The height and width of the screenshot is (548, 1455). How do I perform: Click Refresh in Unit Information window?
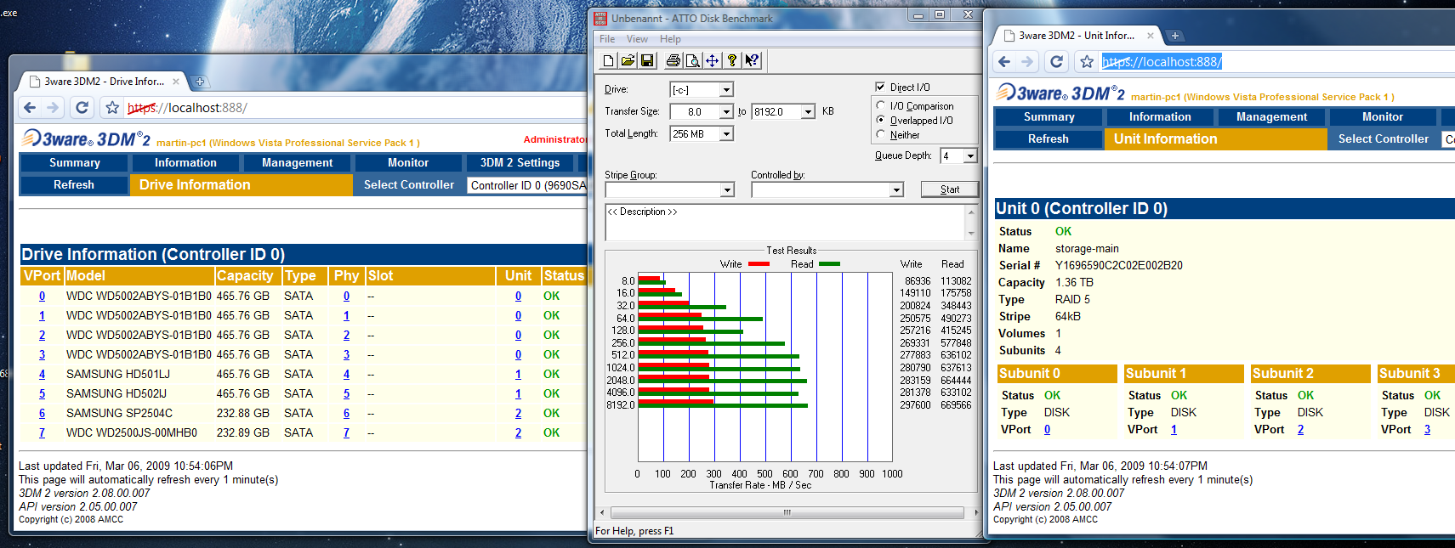[x=1049, y=138]
